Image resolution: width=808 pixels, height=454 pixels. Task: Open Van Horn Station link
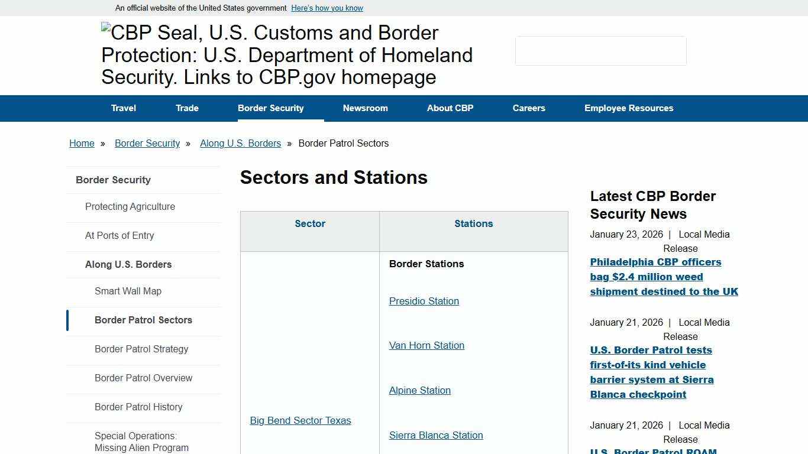[x=426, y=345]
